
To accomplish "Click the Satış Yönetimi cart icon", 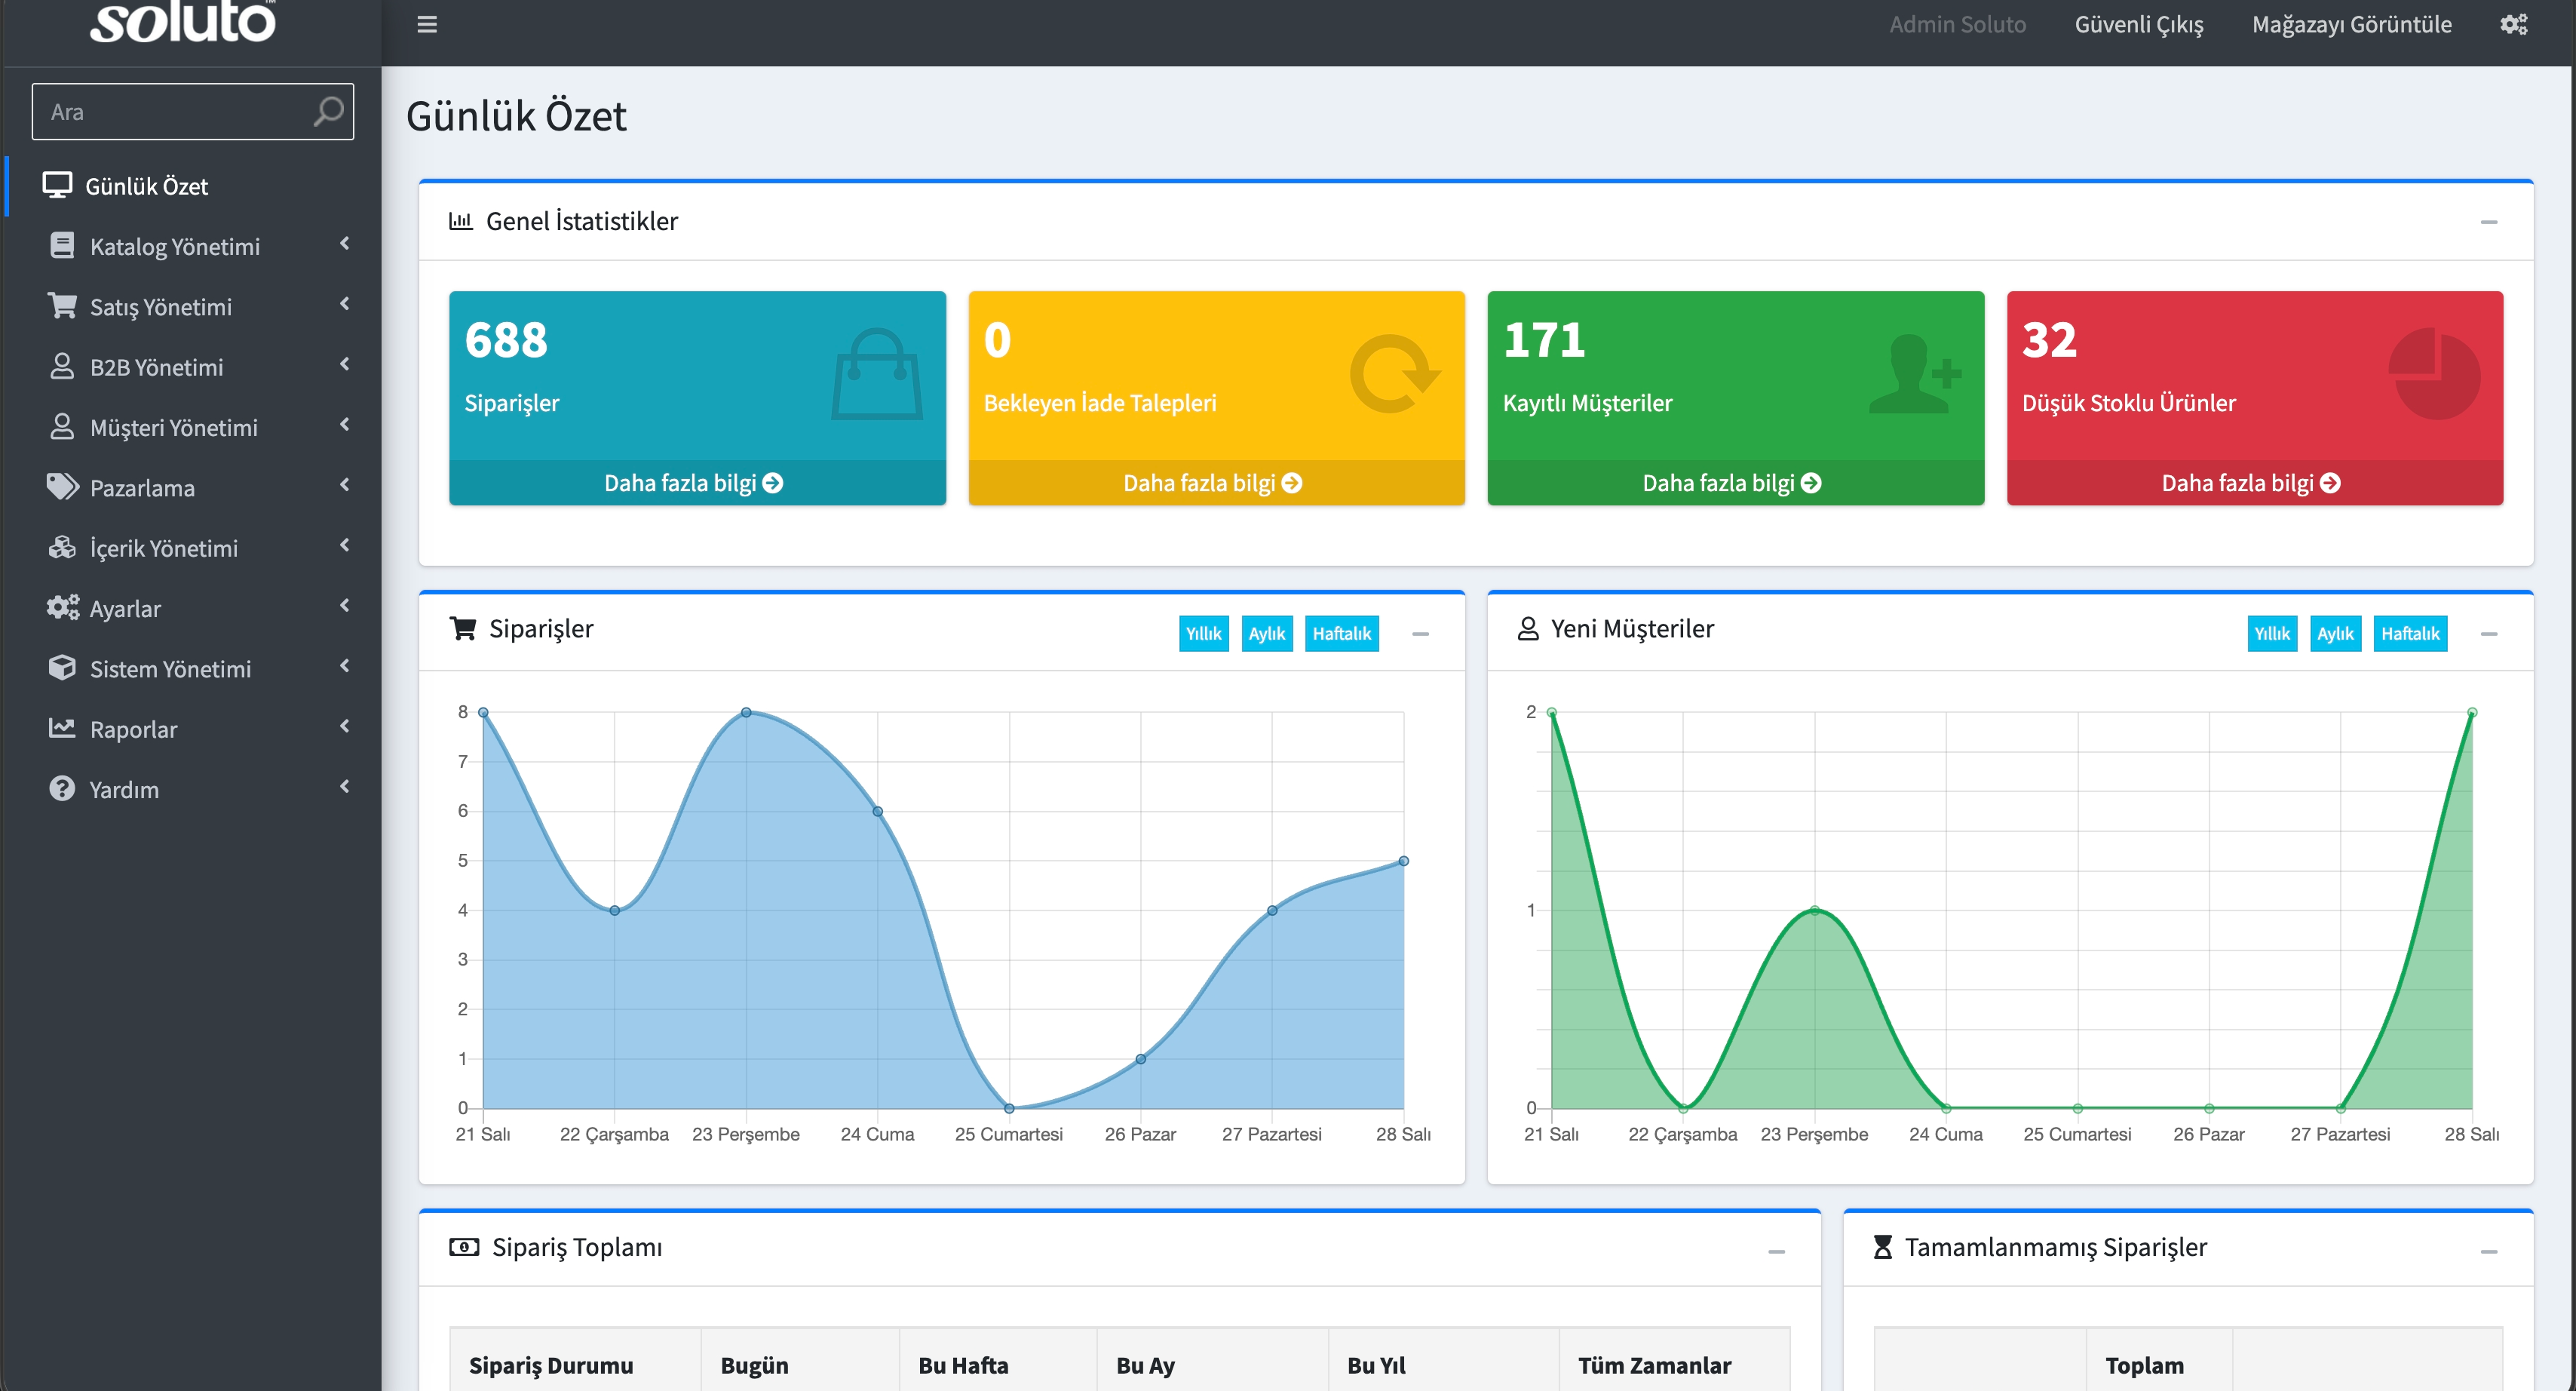I will [x=62, y=306].
